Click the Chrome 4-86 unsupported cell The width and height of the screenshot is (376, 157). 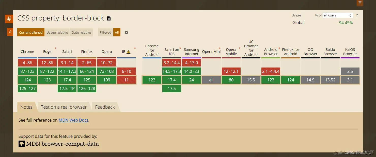[x=27, y=63]
